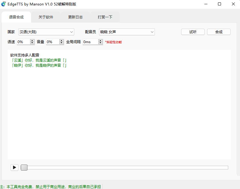Increase 语速 with the up arrow
Image resolution: width=240 pixels, height=189 pixels.
[x=32, y=40]
